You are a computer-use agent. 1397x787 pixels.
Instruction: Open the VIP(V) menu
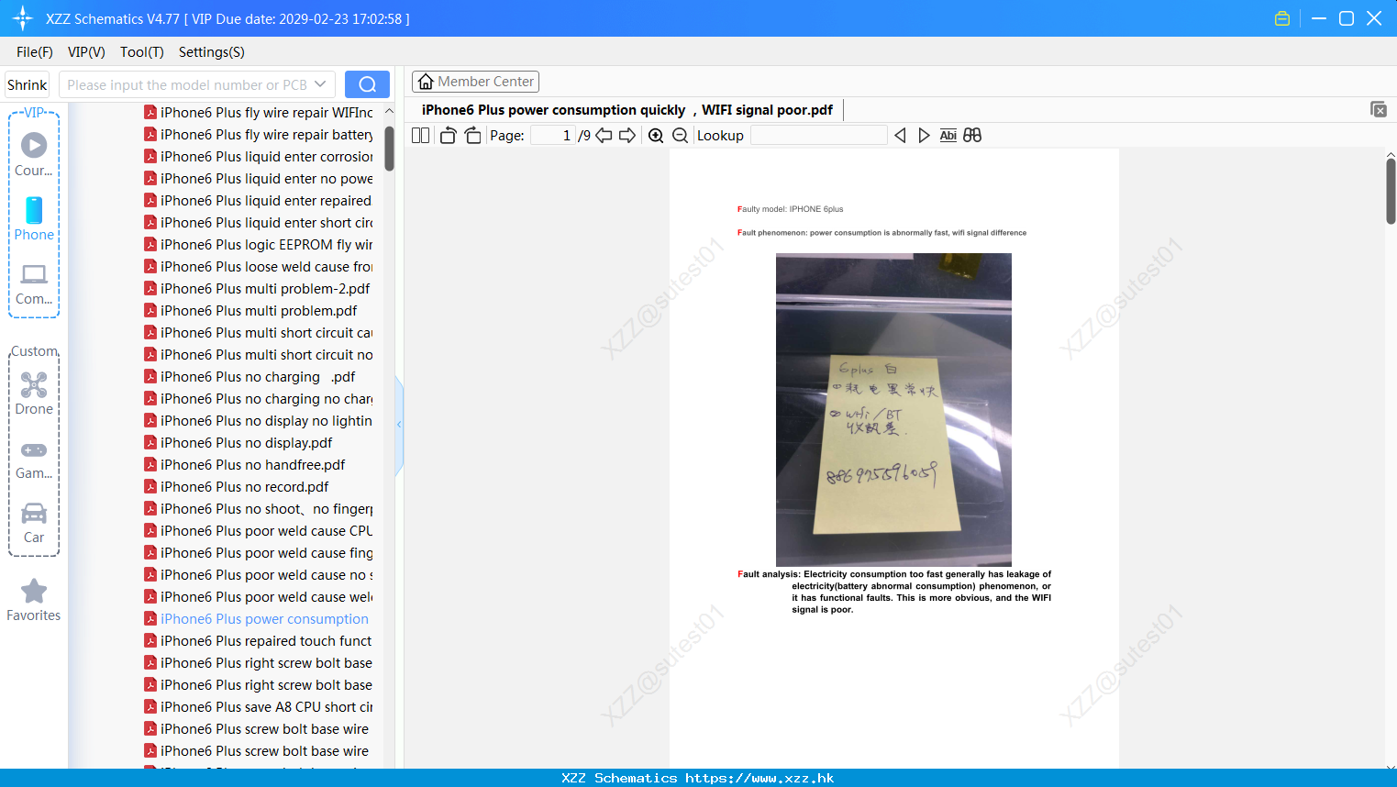coord(86,52)
